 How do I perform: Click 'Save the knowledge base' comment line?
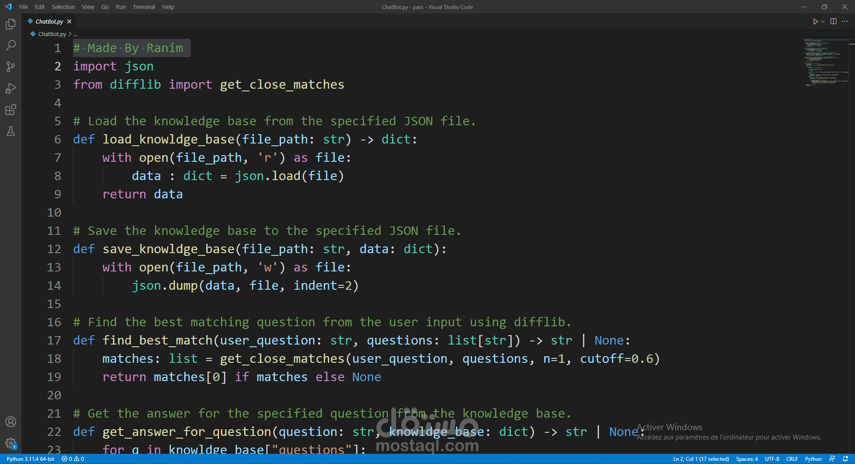pos(267,231)
